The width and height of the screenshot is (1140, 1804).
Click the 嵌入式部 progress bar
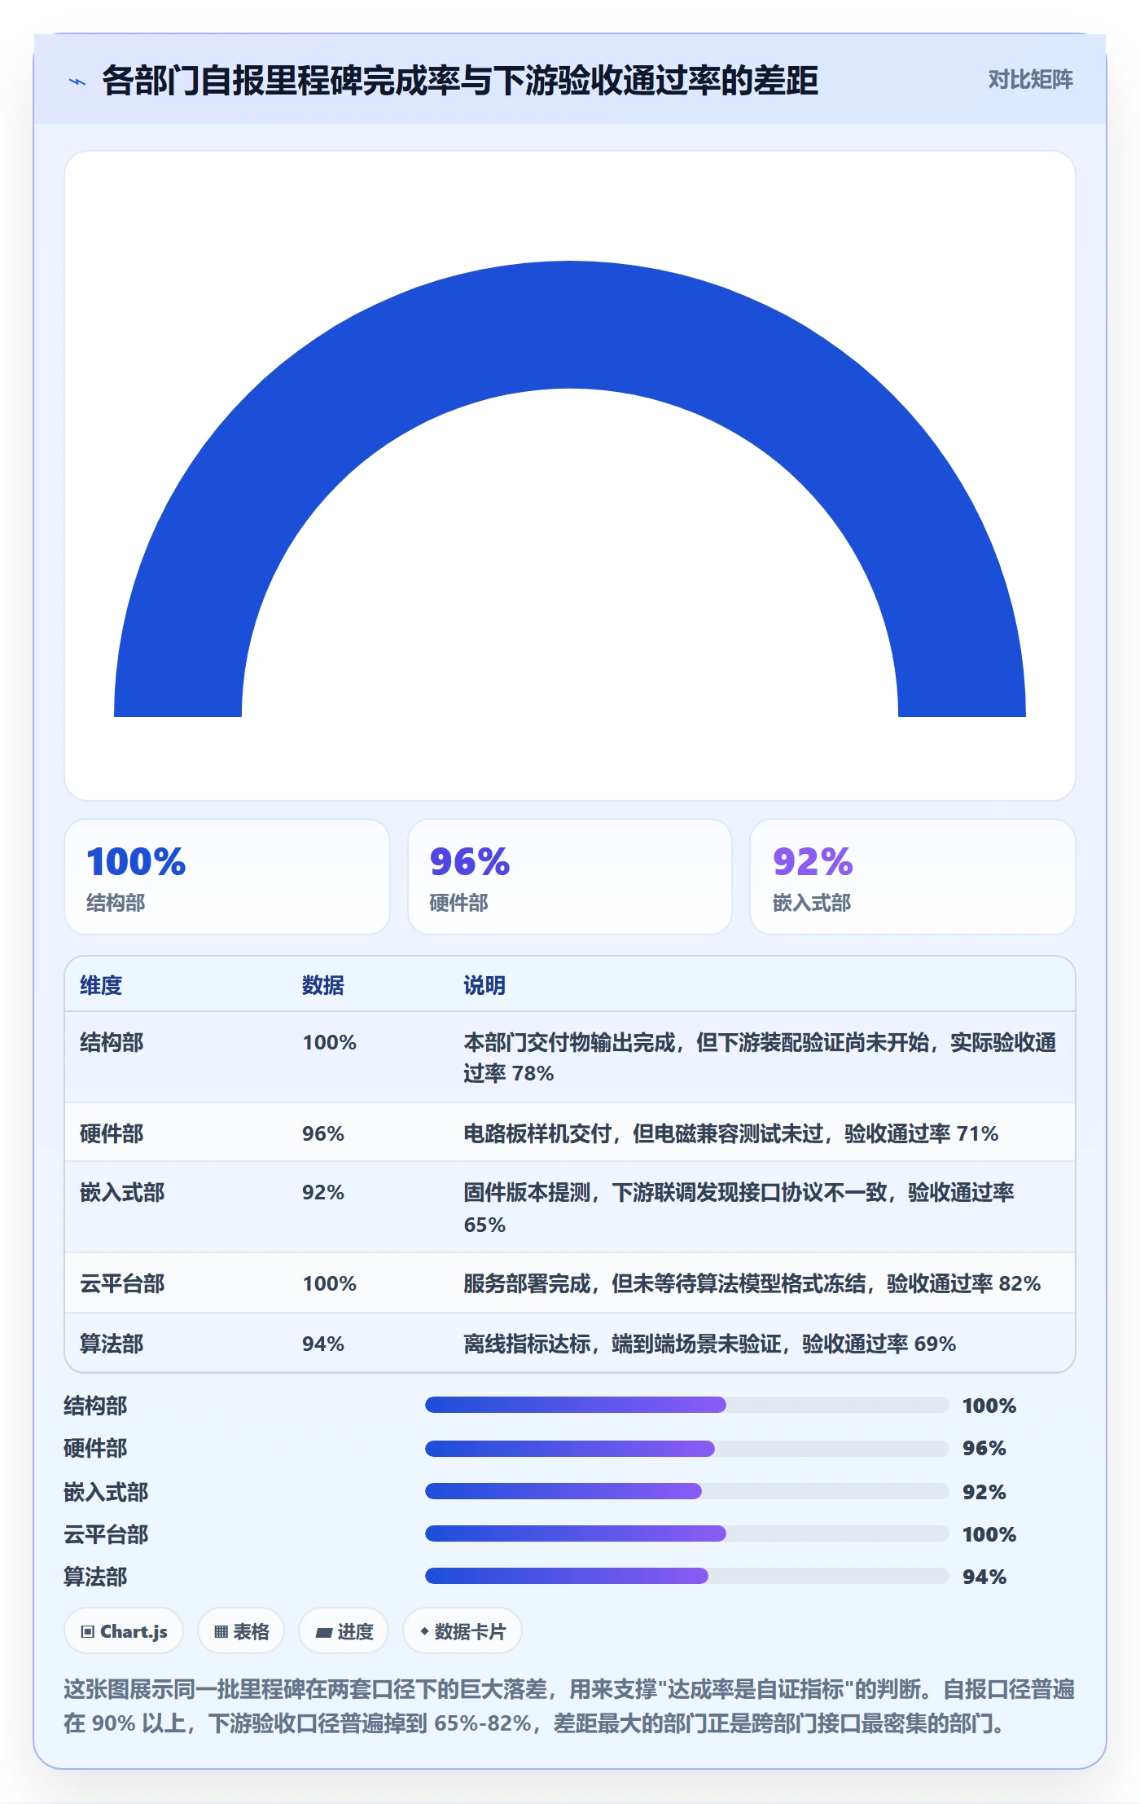[x=686, y=1491]
